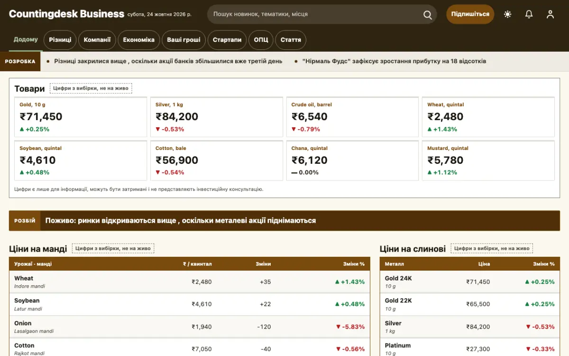Screen dimensions: 569x356
Task: Click the search magnifier icon
Action: pos(428,14)
